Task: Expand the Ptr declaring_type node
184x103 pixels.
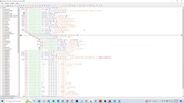Action: 22,21
